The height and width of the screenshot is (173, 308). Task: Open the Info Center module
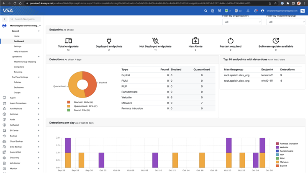tap(15, 163)
